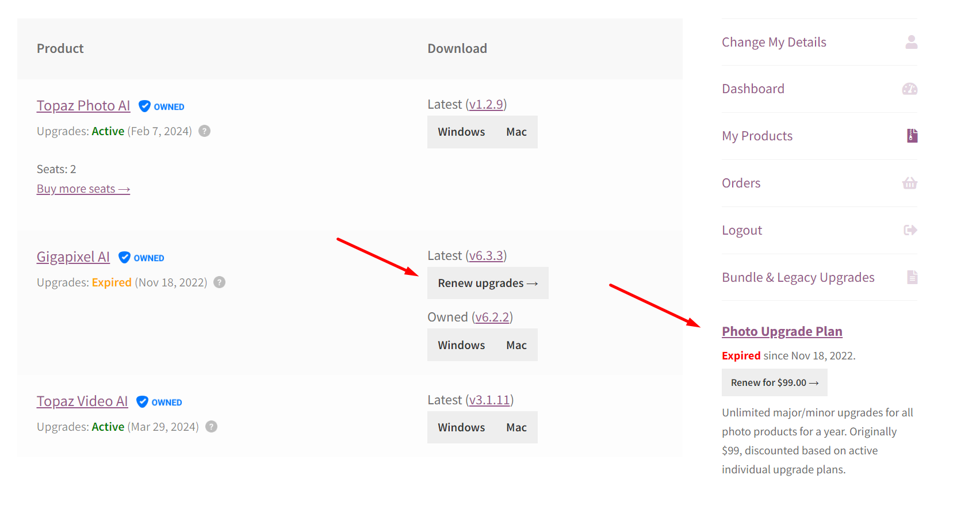Open the Gigapixel AI product link

[x=73, y=257]
